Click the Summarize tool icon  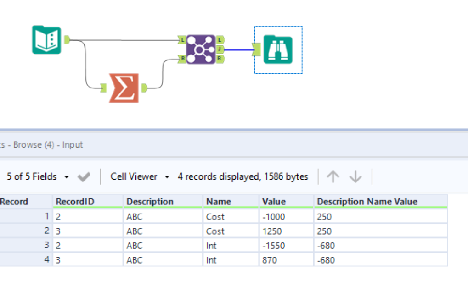click(124, 87)
